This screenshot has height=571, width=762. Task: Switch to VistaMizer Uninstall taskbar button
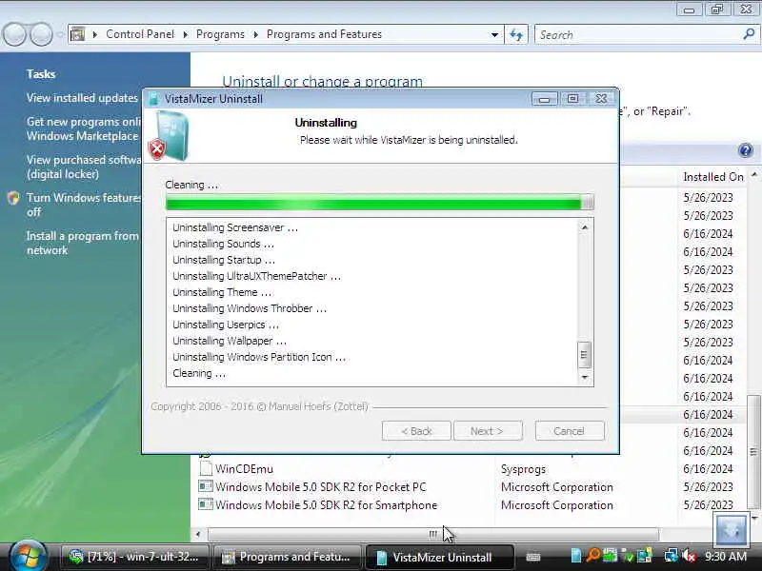pyautogui.click(x=439, y=557)
